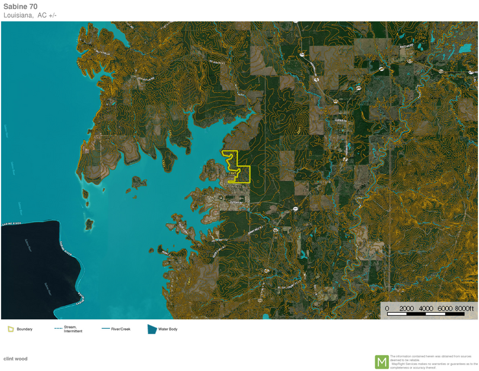Click the green MapRight M logo

coord(382,362)
